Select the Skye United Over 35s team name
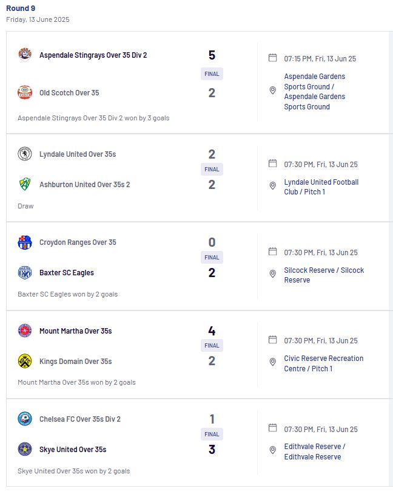This screenshot has width=393, height=491. tap(73, 449)
